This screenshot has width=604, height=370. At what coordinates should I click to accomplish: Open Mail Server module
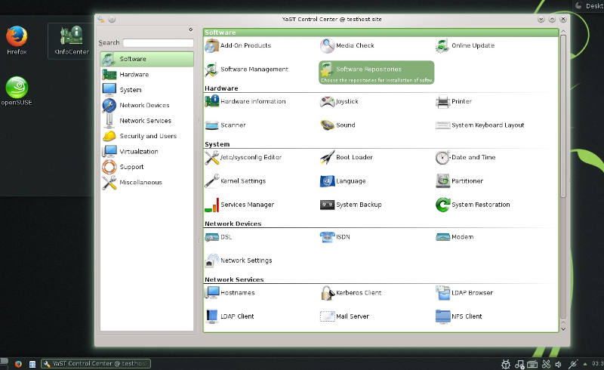(x=345, y=316)
